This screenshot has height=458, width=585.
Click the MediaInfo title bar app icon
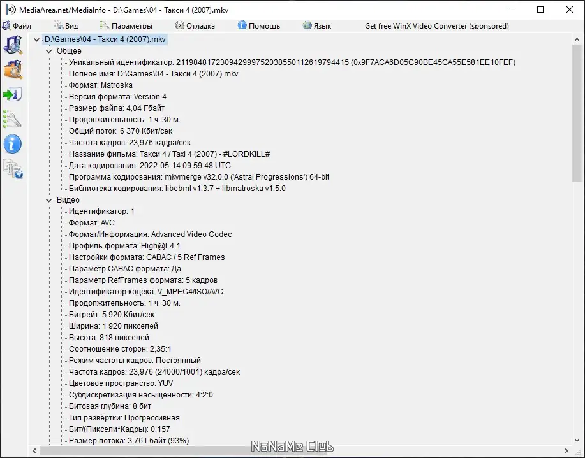click(11, 10)
